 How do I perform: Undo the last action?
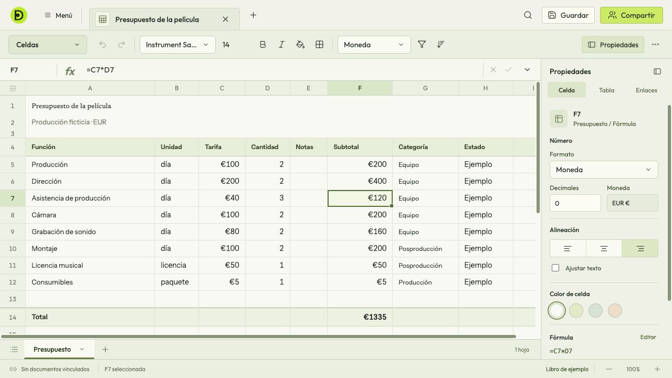click(103, 45)
